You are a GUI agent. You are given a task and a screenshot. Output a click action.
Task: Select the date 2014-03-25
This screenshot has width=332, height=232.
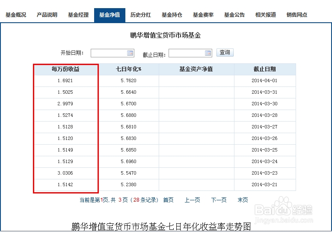[x=264, y=150]
